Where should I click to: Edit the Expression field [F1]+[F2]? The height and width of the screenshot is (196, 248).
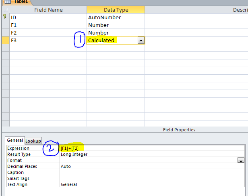coord(152,148)
